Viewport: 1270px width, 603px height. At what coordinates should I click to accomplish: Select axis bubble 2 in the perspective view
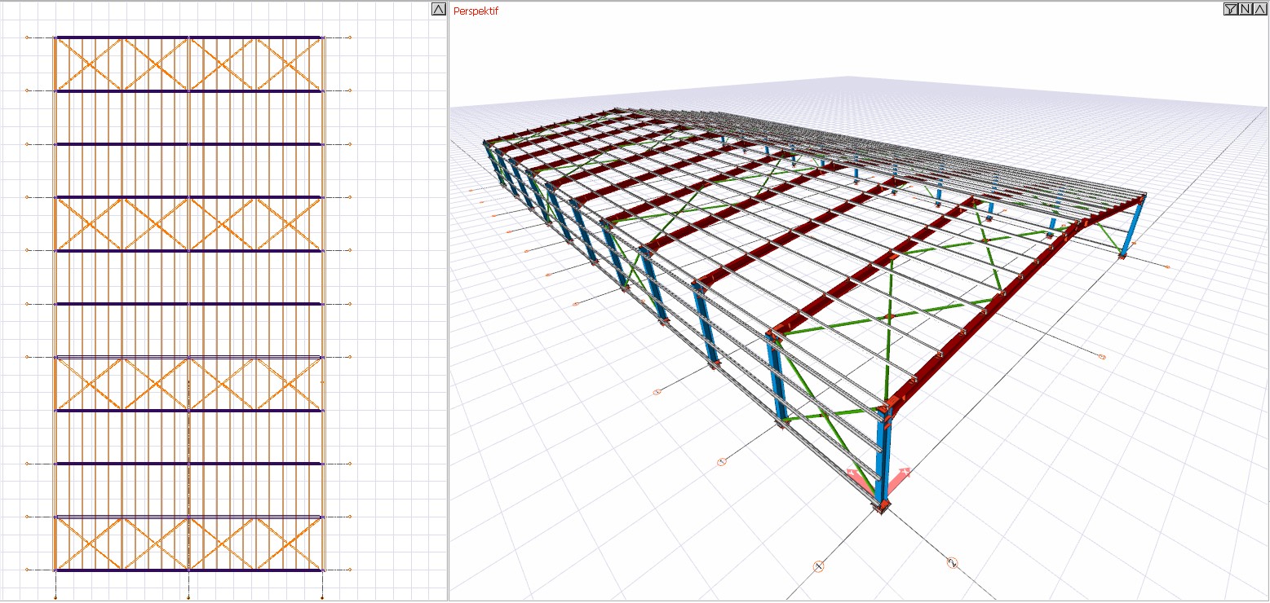point(952,562)
